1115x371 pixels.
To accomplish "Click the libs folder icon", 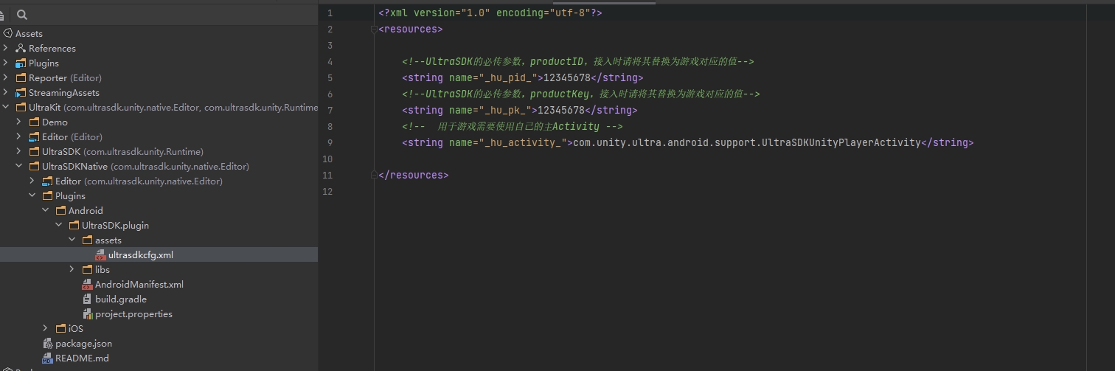I will coord(87,269).
